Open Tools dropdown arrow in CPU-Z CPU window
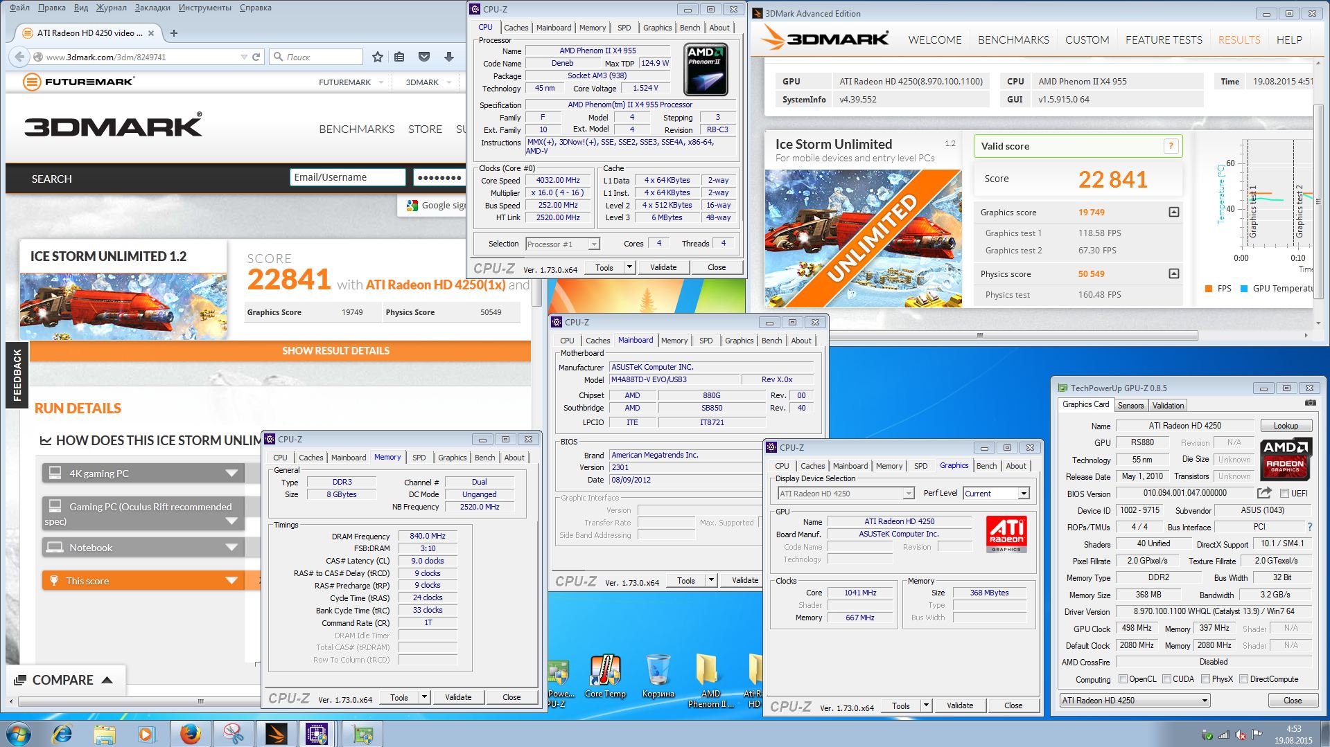Image resolution: width=1330 pixels, height=747 pixels. [x=629, y=267]
